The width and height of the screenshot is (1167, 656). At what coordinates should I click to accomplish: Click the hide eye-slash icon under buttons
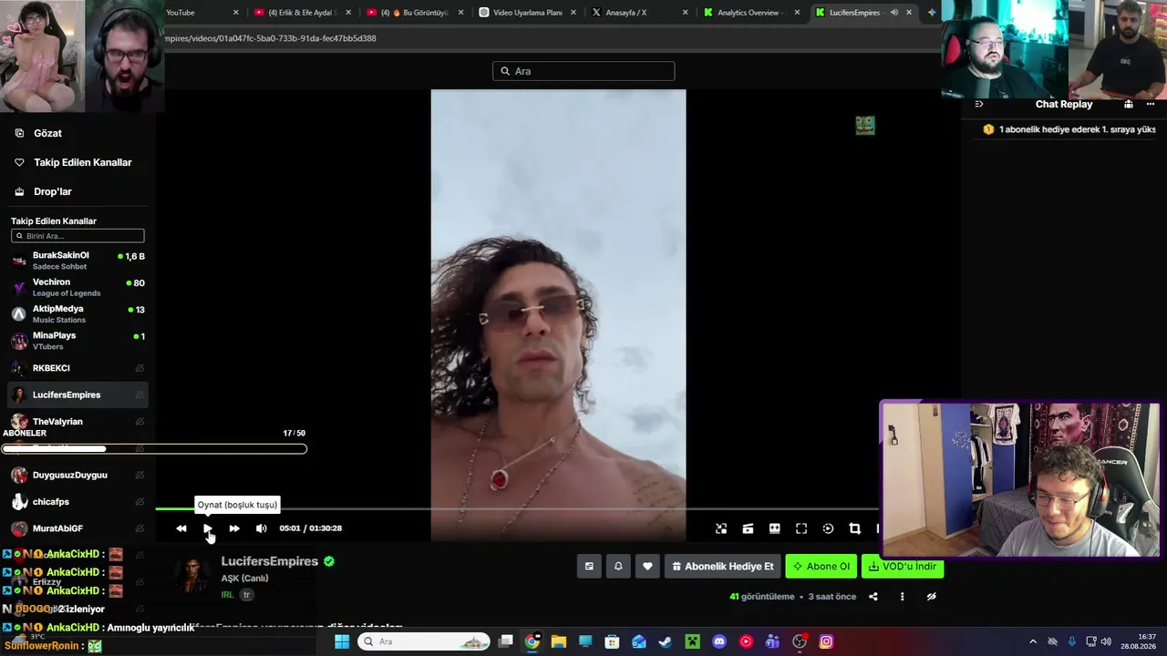(931, 597)
